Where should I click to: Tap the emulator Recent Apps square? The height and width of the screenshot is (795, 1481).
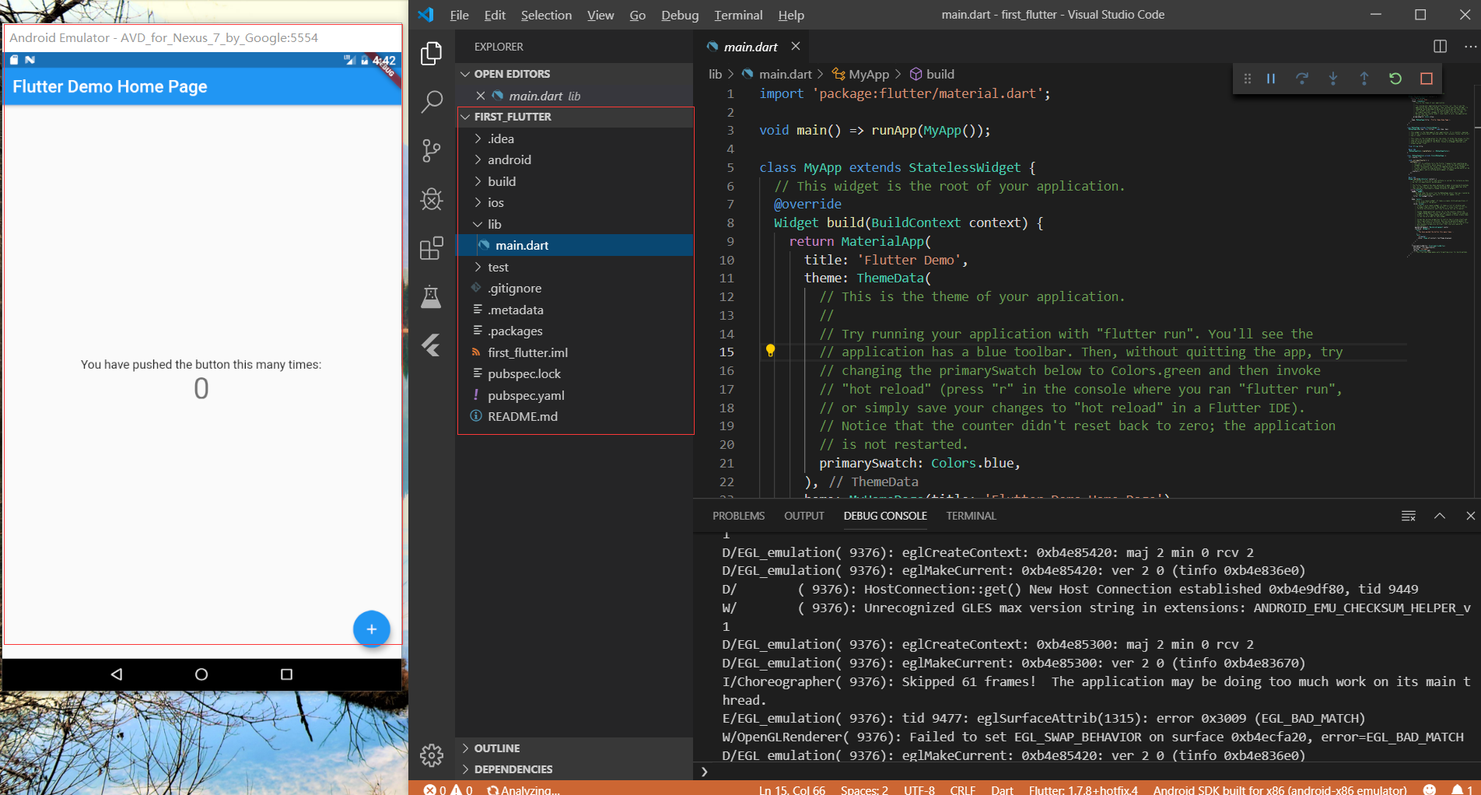tap(286, 674)
